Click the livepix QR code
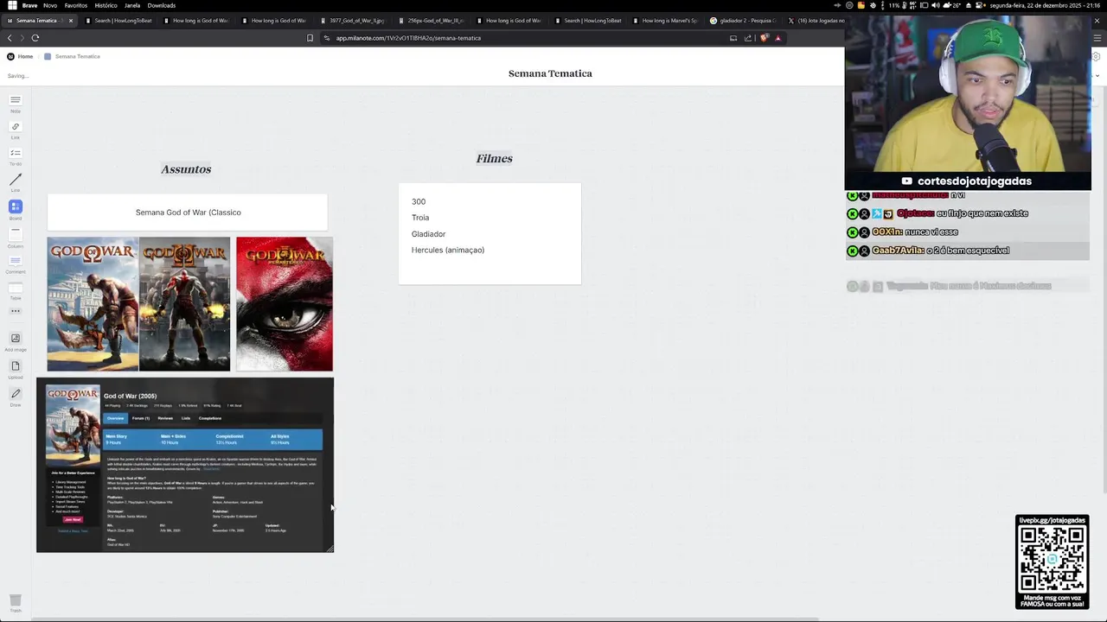 coord(1052,557)
